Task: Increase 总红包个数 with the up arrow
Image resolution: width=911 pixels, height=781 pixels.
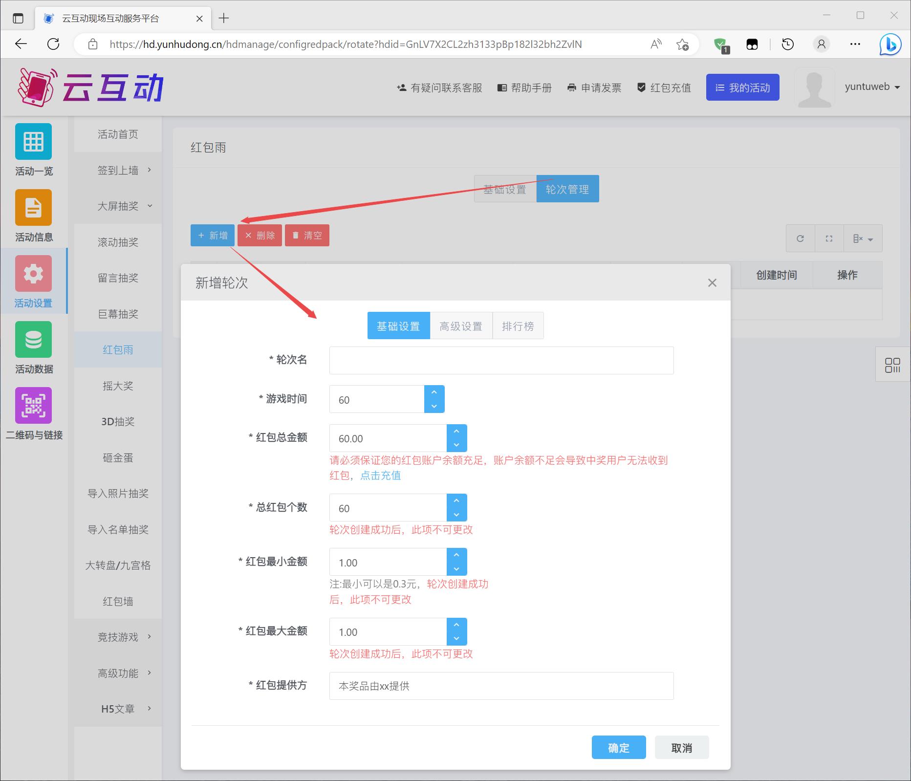Action: coord(456,501)
